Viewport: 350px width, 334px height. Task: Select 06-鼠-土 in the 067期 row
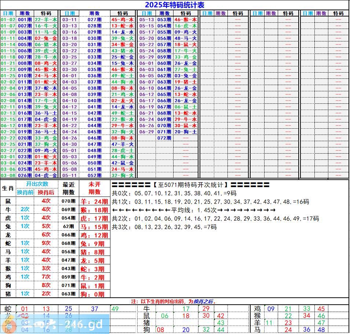click(x=186, y=107)
